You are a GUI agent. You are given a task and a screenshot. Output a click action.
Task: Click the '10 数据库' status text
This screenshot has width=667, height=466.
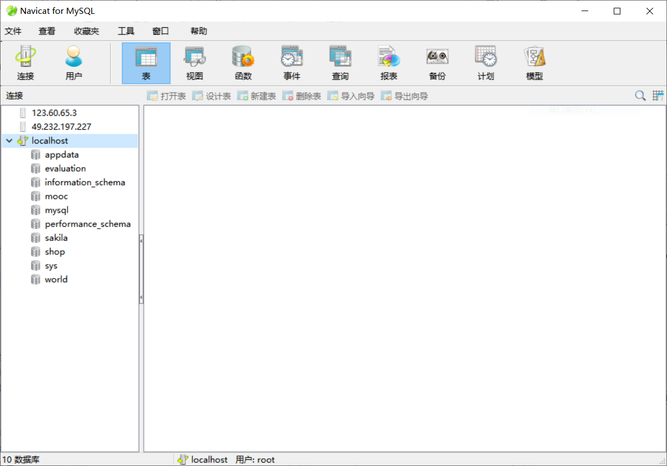[21, 459]
